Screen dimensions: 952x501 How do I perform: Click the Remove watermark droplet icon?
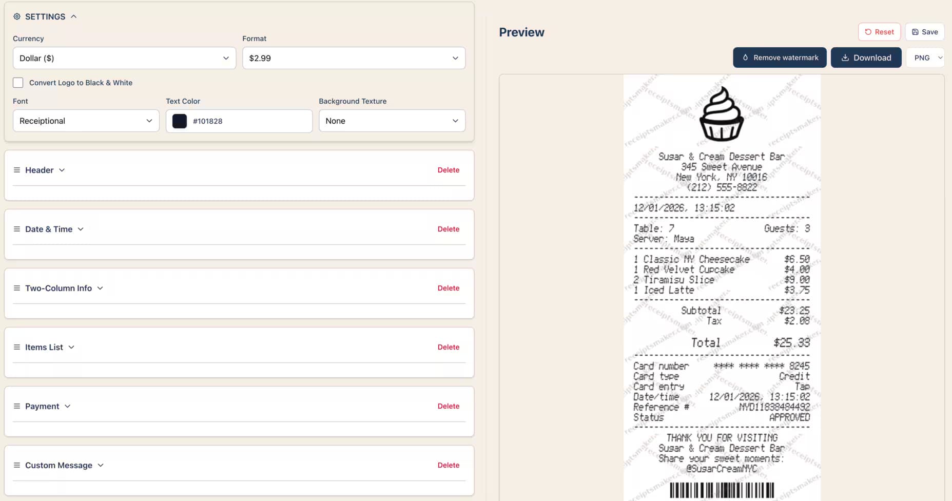coord(745,57)
